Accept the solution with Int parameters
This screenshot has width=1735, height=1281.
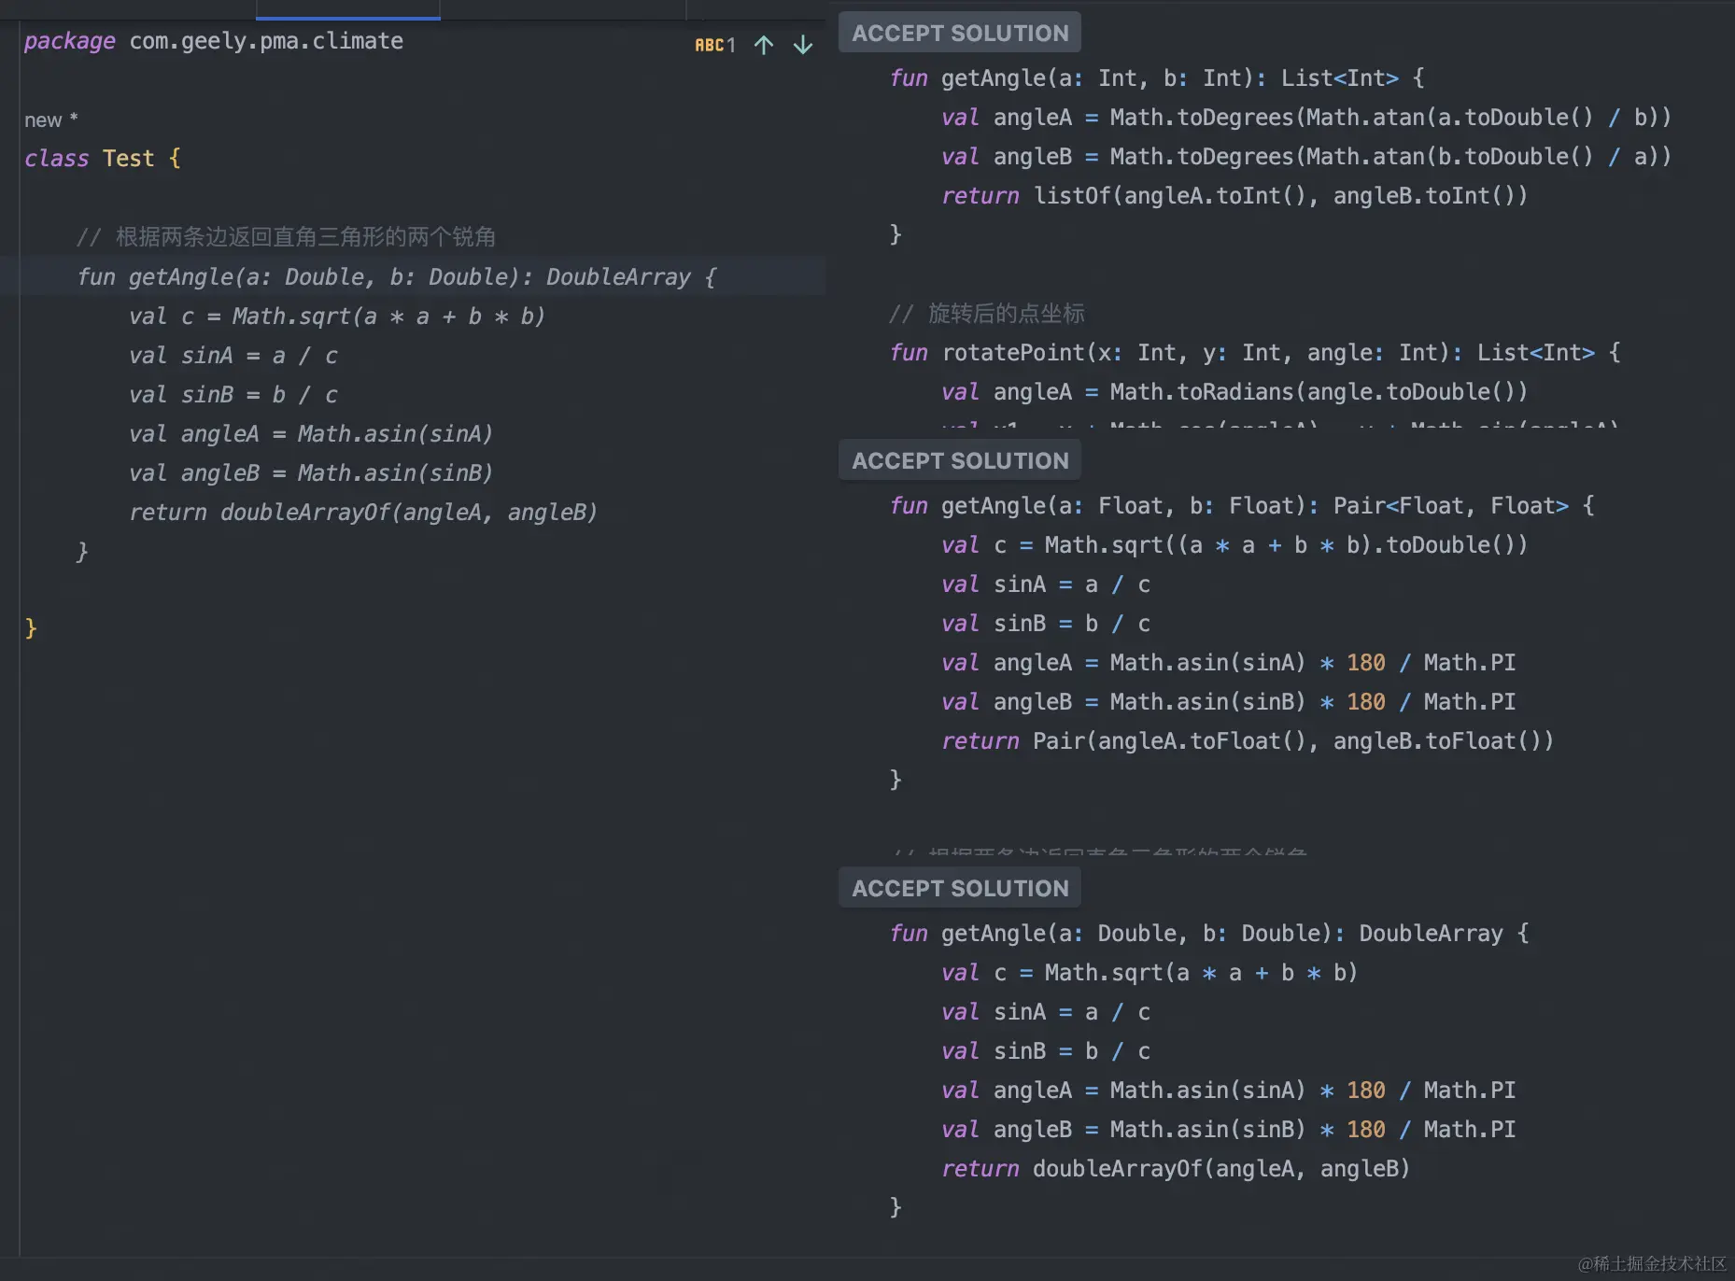pos(960,33)
